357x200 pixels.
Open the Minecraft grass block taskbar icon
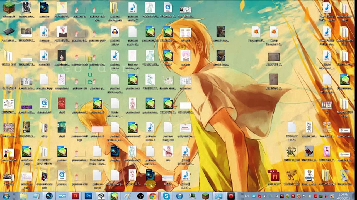205,196
